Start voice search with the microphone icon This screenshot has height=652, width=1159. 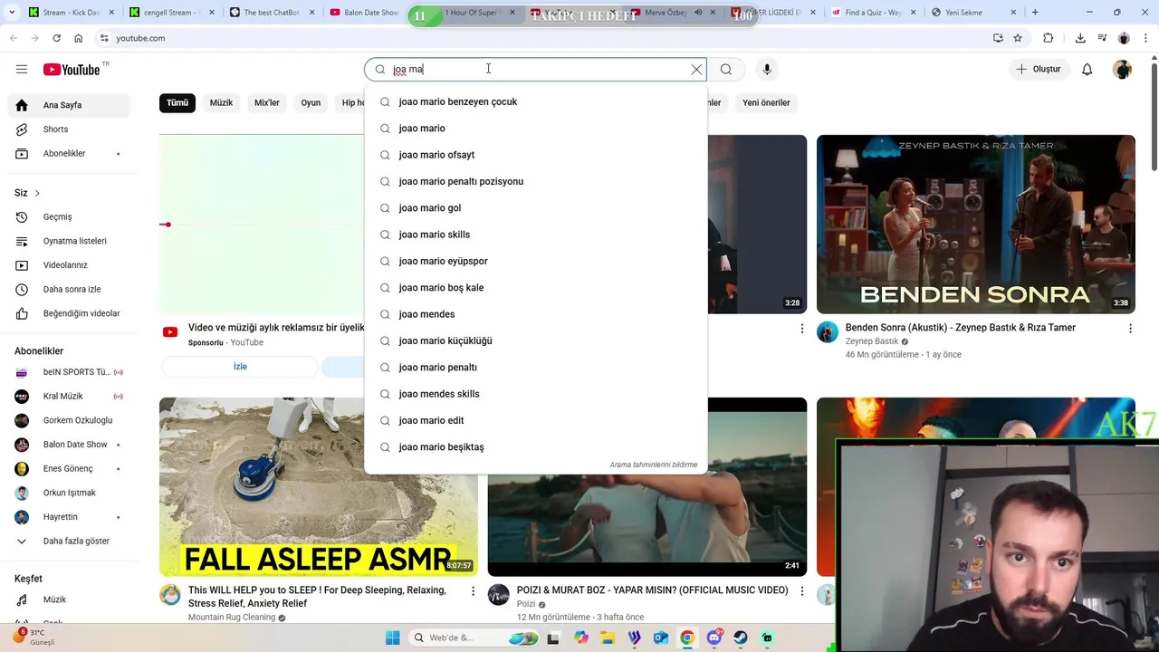tap(767, 70)
